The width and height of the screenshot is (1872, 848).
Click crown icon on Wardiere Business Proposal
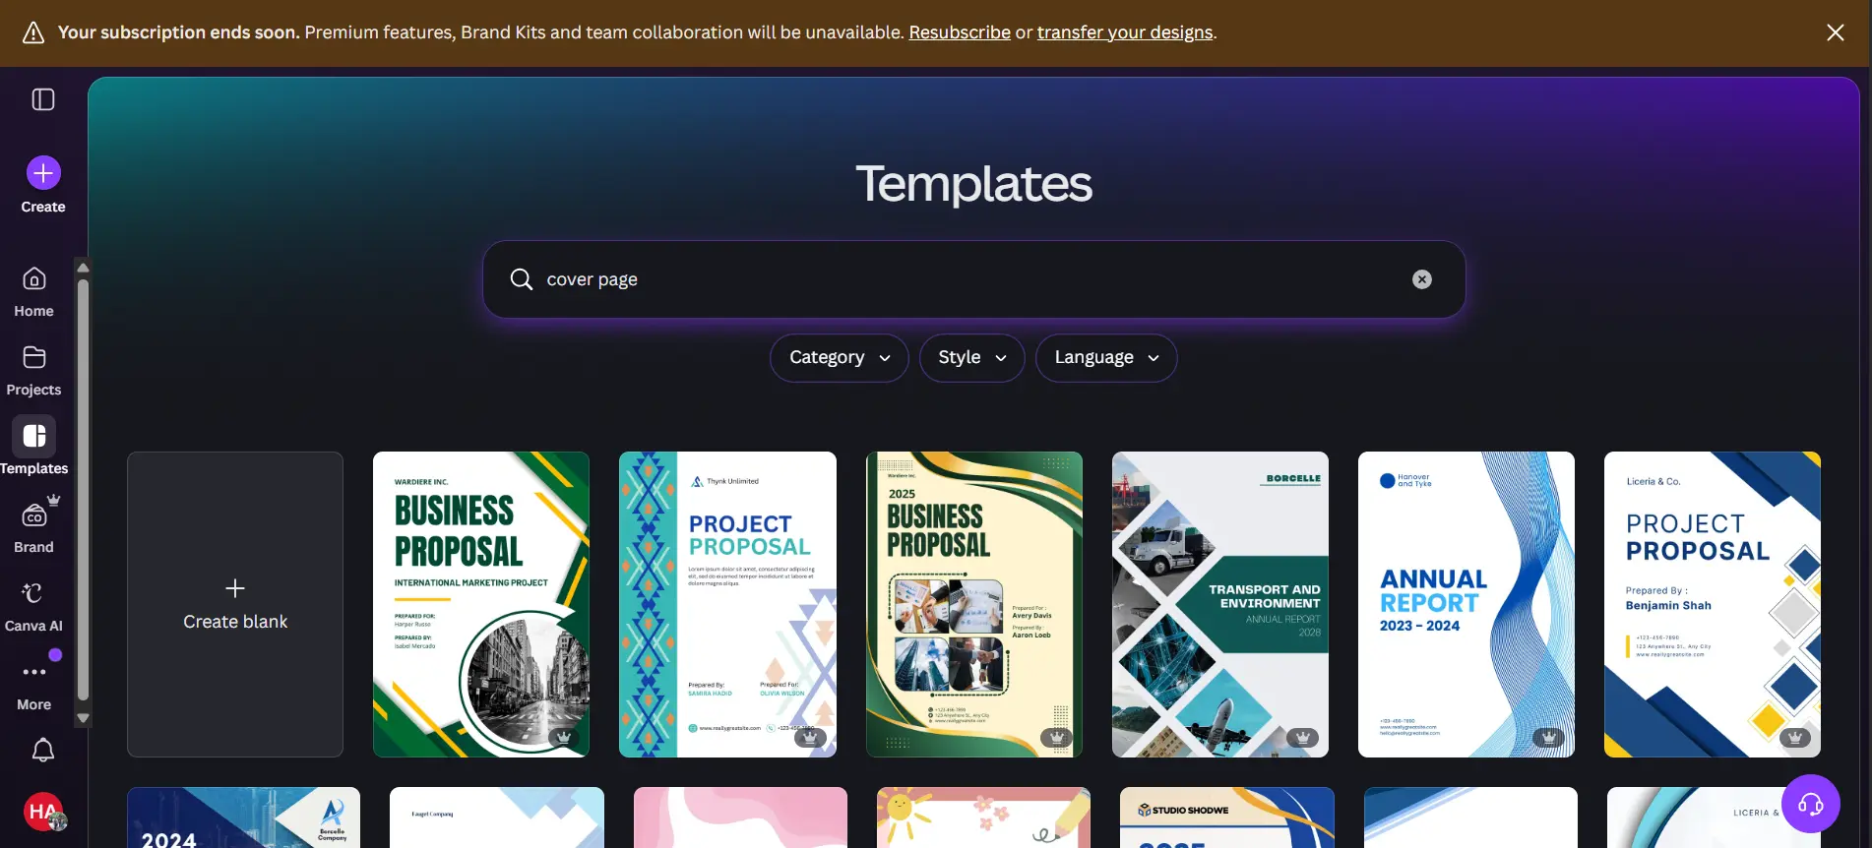(x=564, y=737)
